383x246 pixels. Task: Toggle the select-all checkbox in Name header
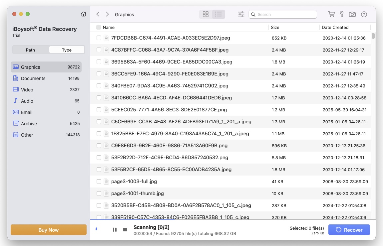click(x=99, y=27)
